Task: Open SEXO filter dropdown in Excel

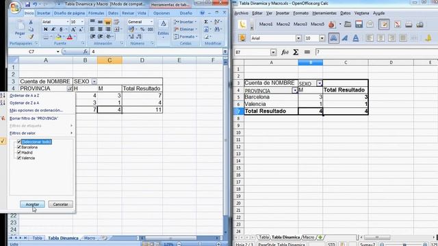Action: point(94,81)
